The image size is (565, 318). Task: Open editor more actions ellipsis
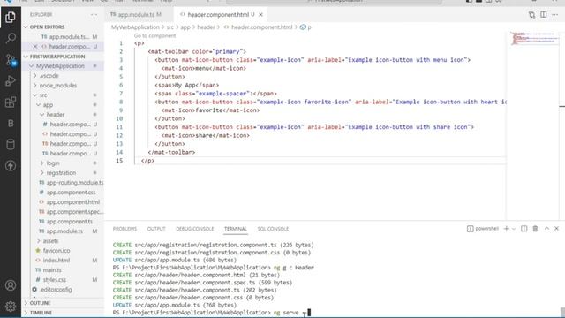[555, 15]
